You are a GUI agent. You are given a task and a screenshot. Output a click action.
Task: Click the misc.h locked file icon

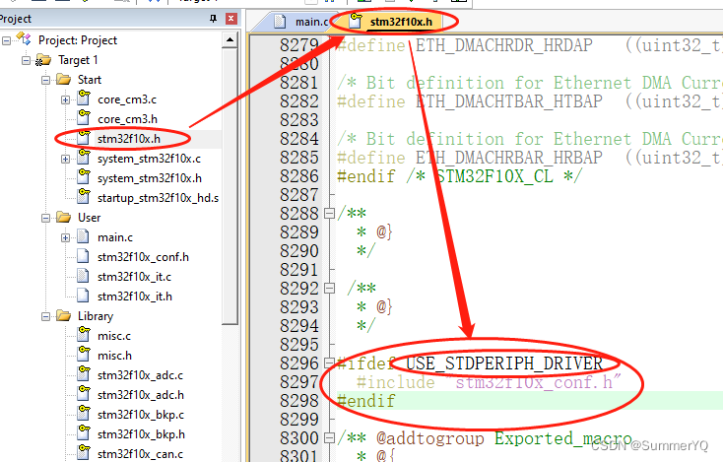pos(84,354)
